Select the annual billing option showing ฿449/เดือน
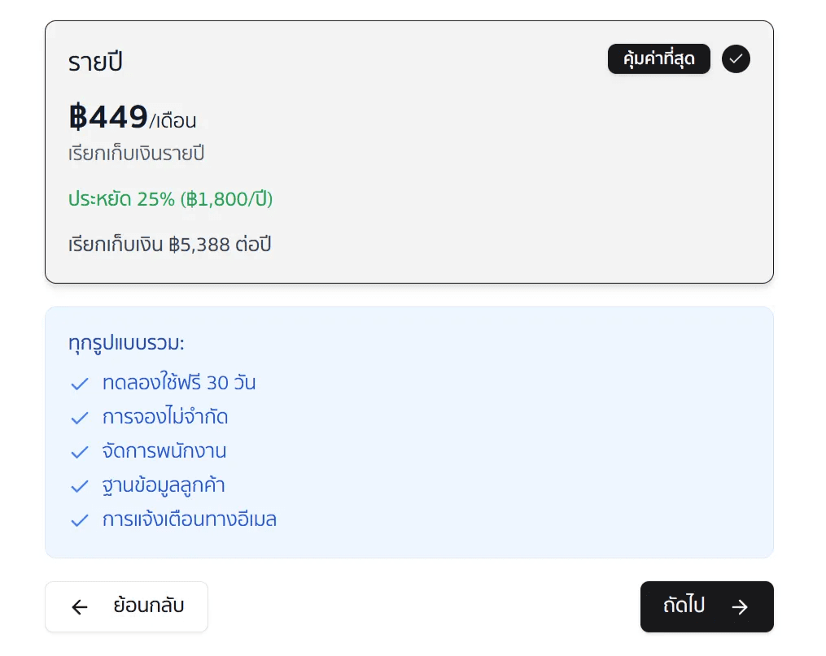 coord(409,152)
